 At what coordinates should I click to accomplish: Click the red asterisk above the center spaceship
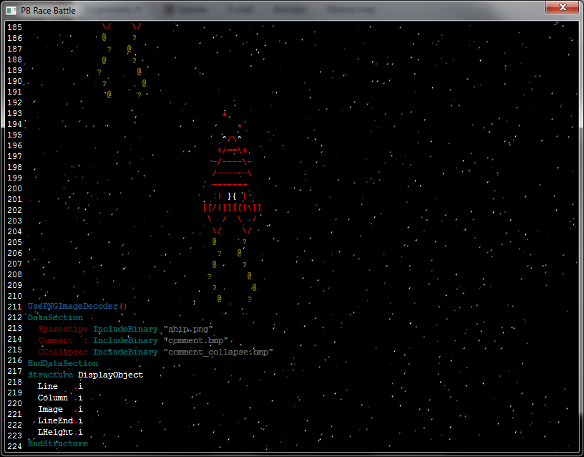(x=225, y=115)
